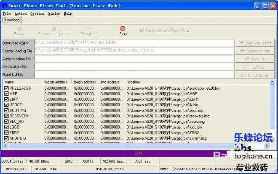Maximize the Flash Tool window
The width and height of the screenshot is (278, 174).
pyautogui.click(x=265, y=5)
